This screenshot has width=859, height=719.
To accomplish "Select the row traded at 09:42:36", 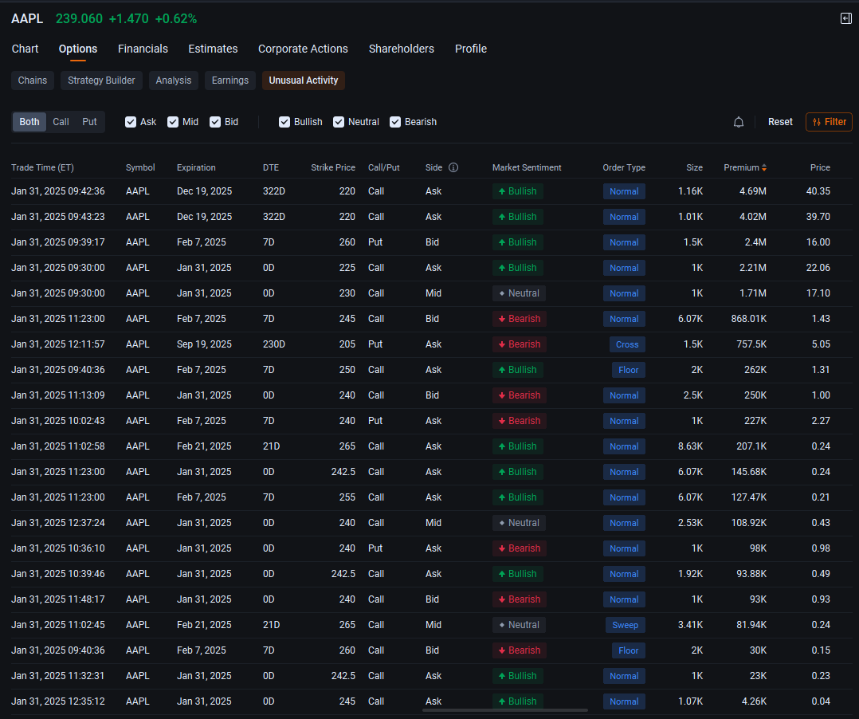I will click(x=432, y=191).
